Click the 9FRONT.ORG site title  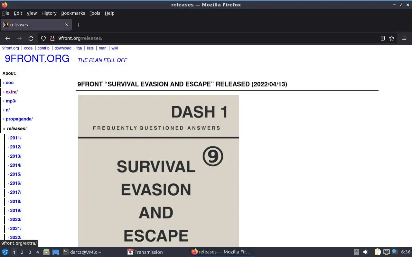(x=37, y=58)
